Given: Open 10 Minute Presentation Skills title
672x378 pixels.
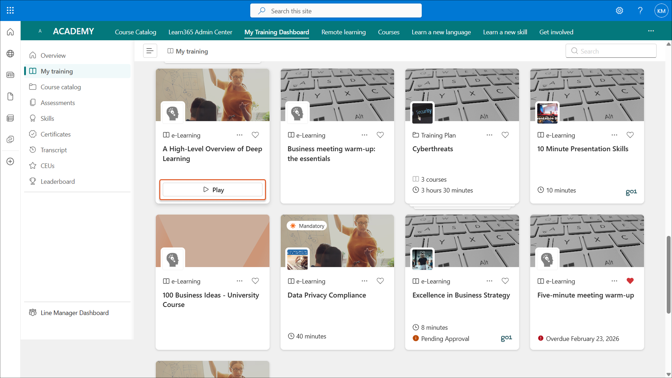Looking at the screenshot, I should click(583, 149).
